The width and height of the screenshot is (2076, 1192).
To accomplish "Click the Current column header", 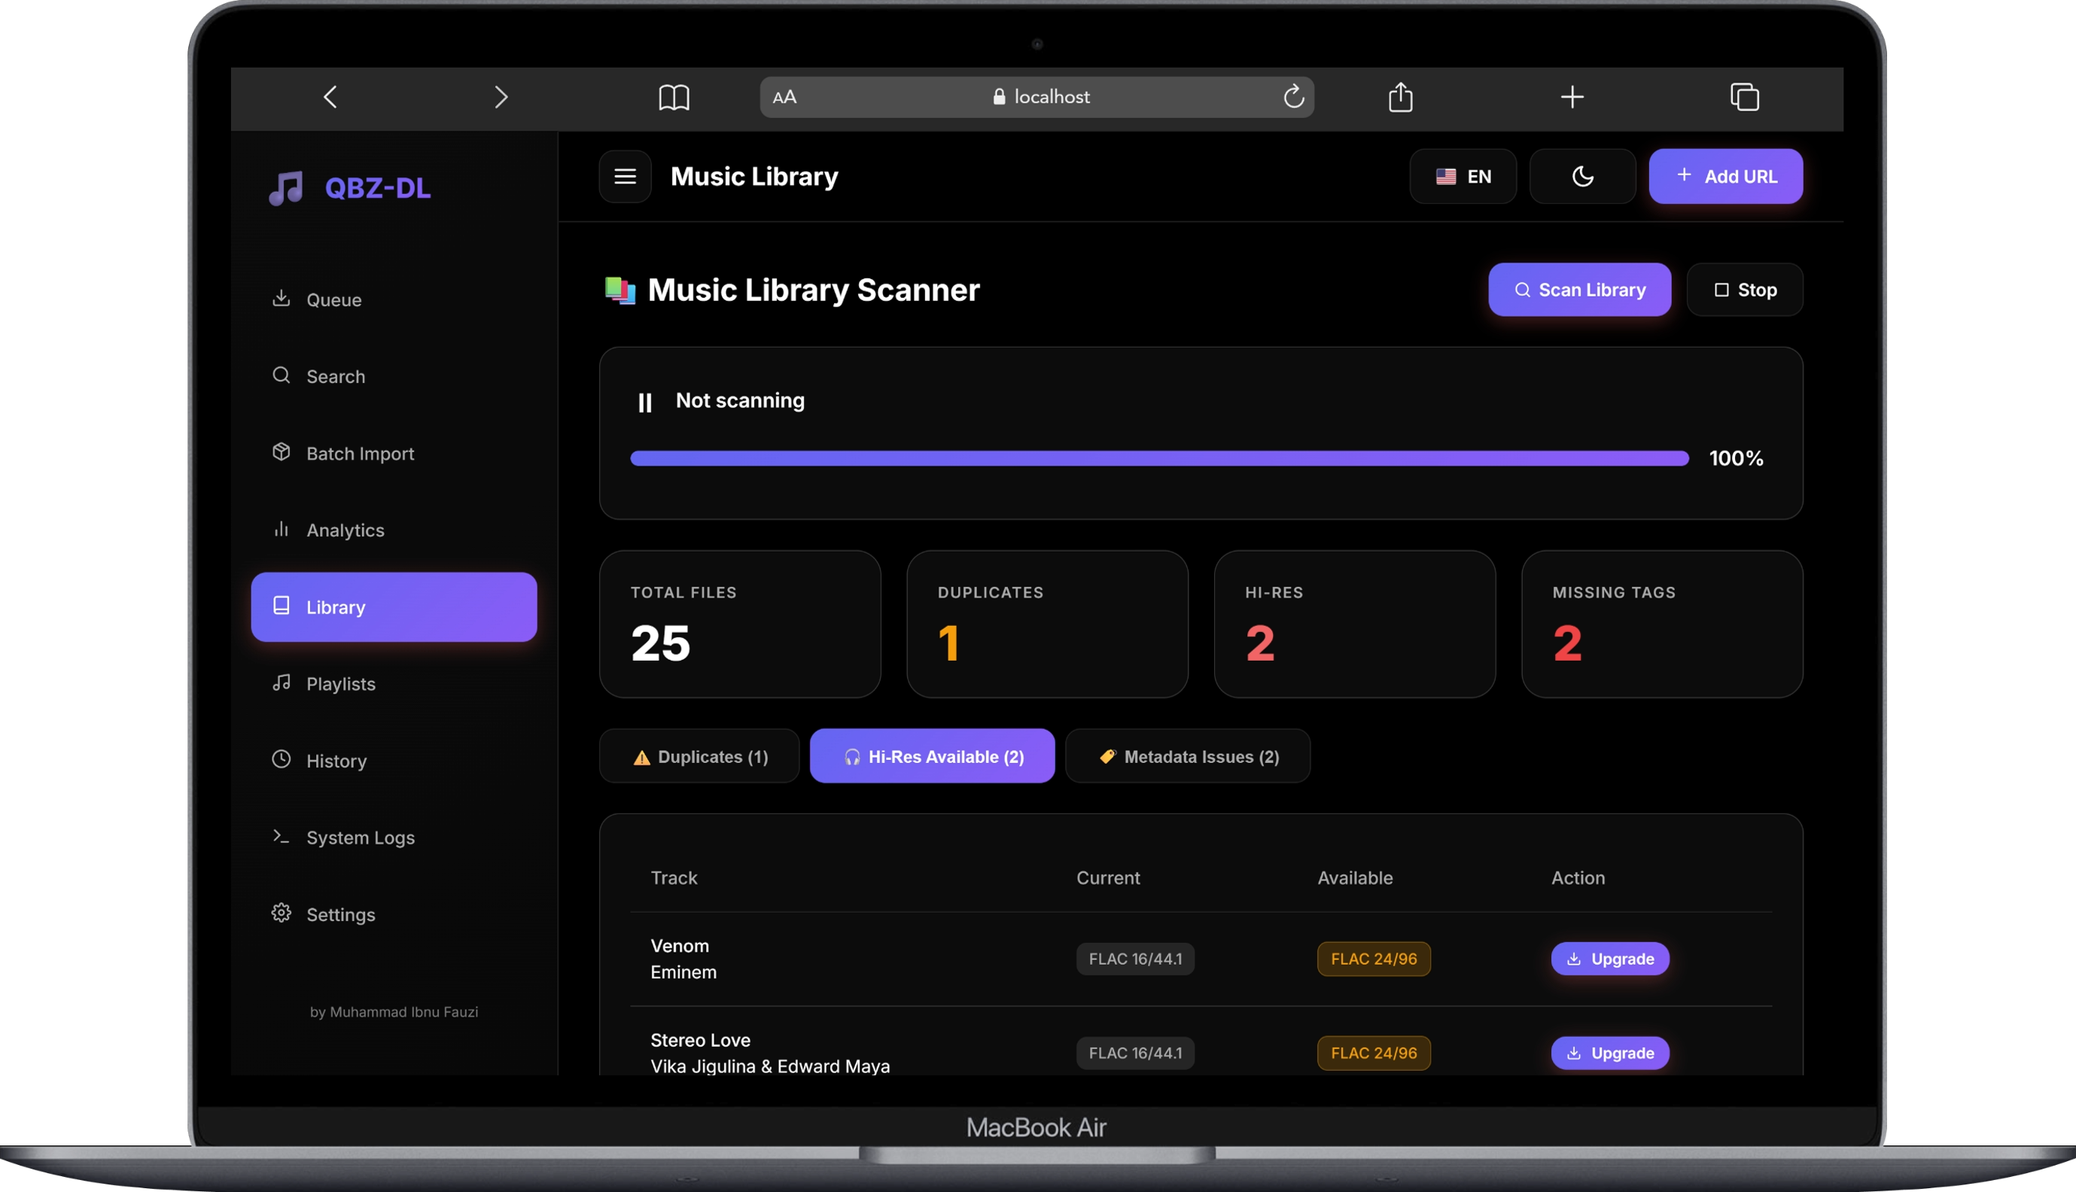I will point(1107,878).
